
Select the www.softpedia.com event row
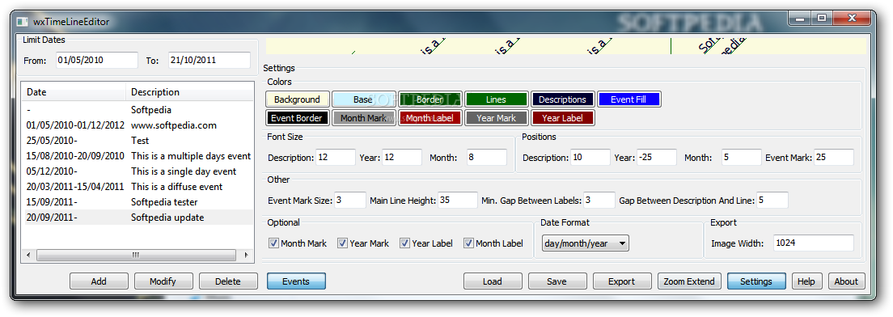pos(138,125)
